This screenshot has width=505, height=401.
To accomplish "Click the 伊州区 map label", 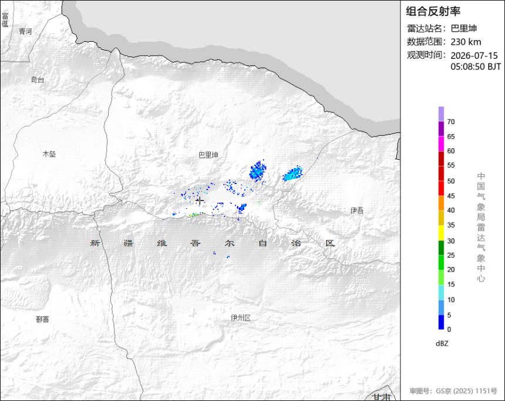I will 241,318.
